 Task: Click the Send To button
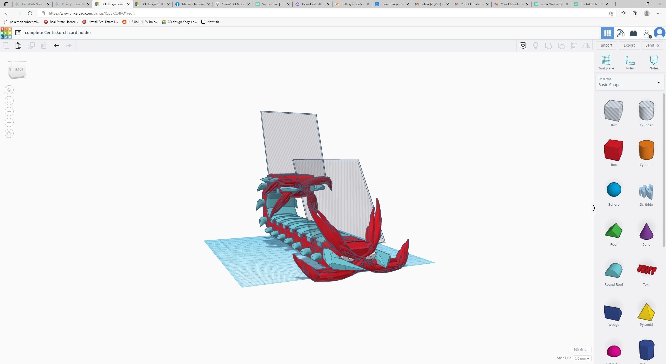652,45
